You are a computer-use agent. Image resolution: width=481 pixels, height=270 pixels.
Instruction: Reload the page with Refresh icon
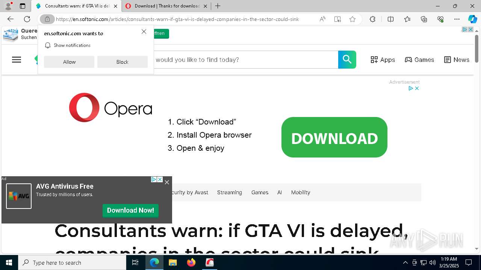(27, 19)
